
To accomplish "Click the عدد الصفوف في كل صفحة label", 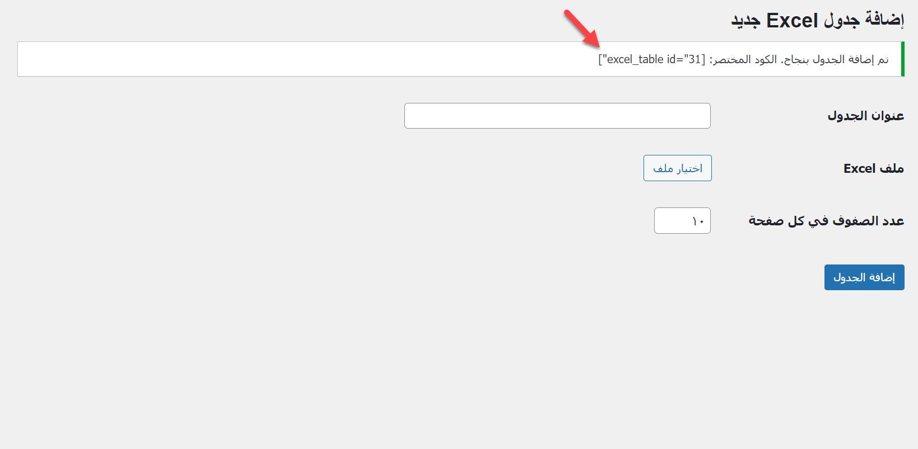I will tap(826, 221).
